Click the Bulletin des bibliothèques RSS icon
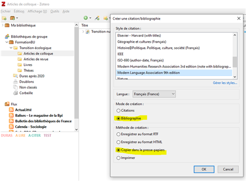Viewport: 246px width, 181px height. [11, 121]
